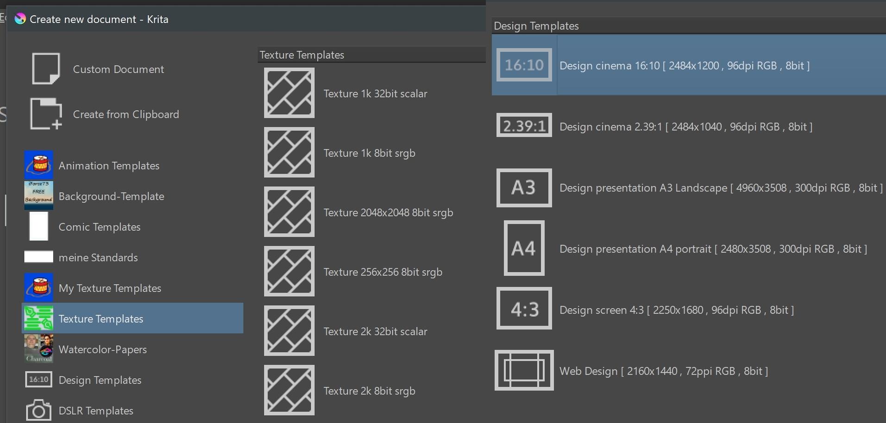Choose Design cinema 16:10 template entry
The height and width of the screenshot is (423, 886).
coord(684,65)
